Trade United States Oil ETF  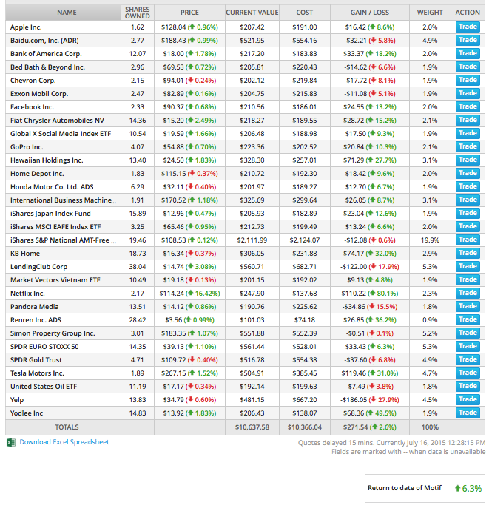(468, 386)
